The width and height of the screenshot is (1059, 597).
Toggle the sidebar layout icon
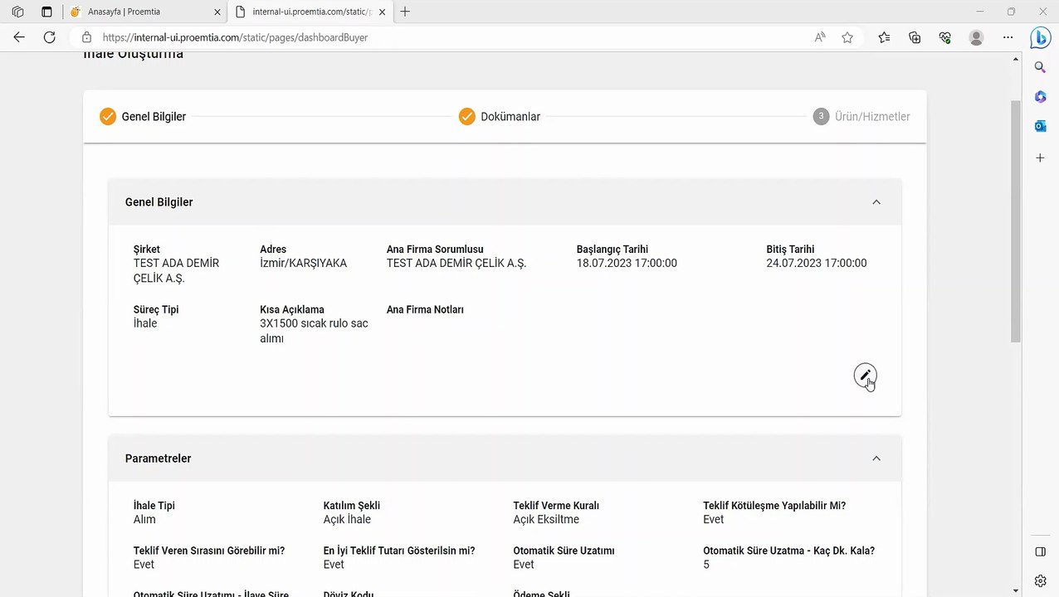pyautogui.click(x=1040, y=551)
